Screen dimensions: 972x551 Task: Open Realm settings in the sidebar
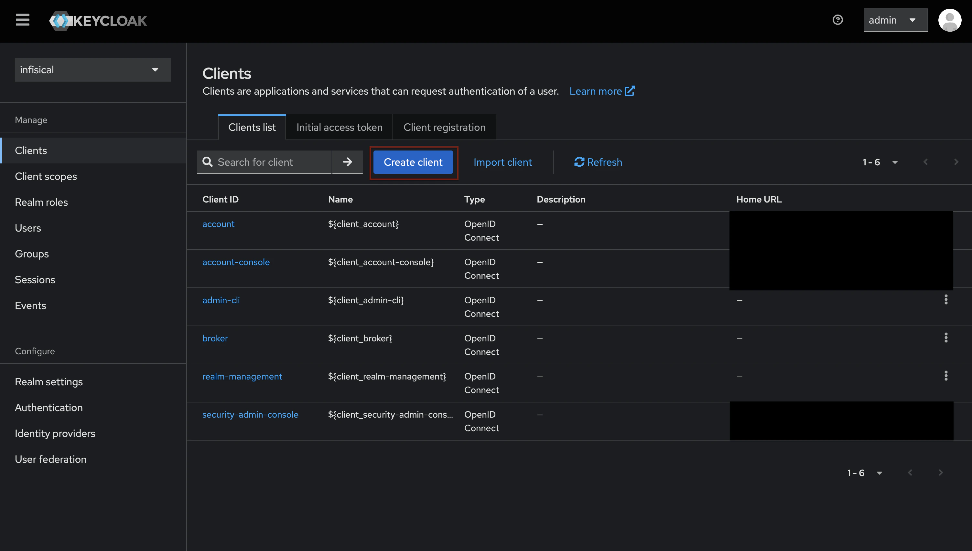(93, 382)
